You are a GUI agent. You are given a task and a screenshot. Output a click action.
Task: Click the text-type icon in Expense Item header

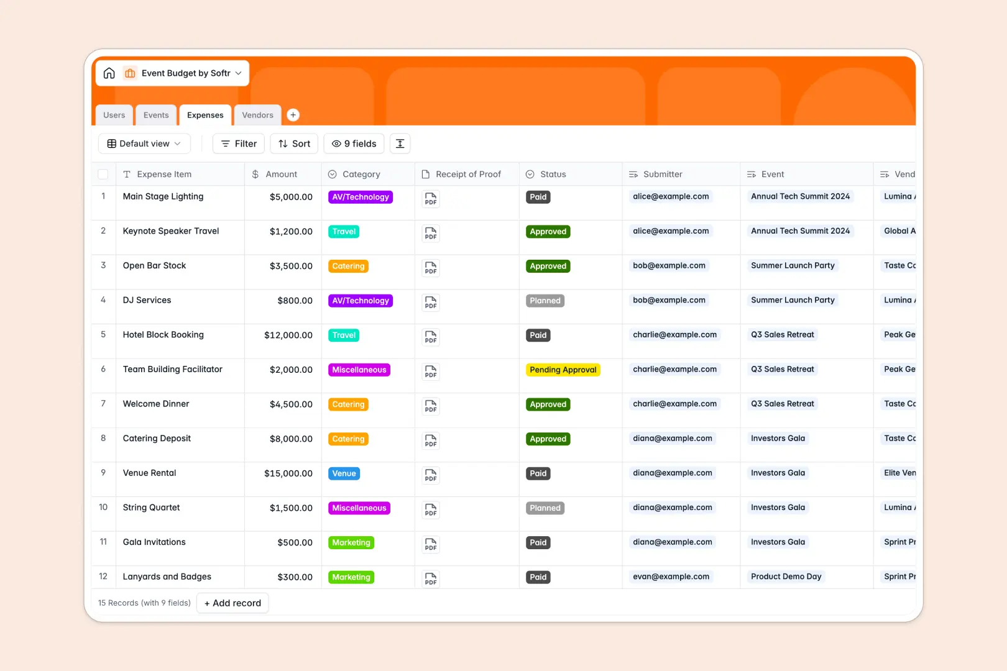(x=127, y=174)
